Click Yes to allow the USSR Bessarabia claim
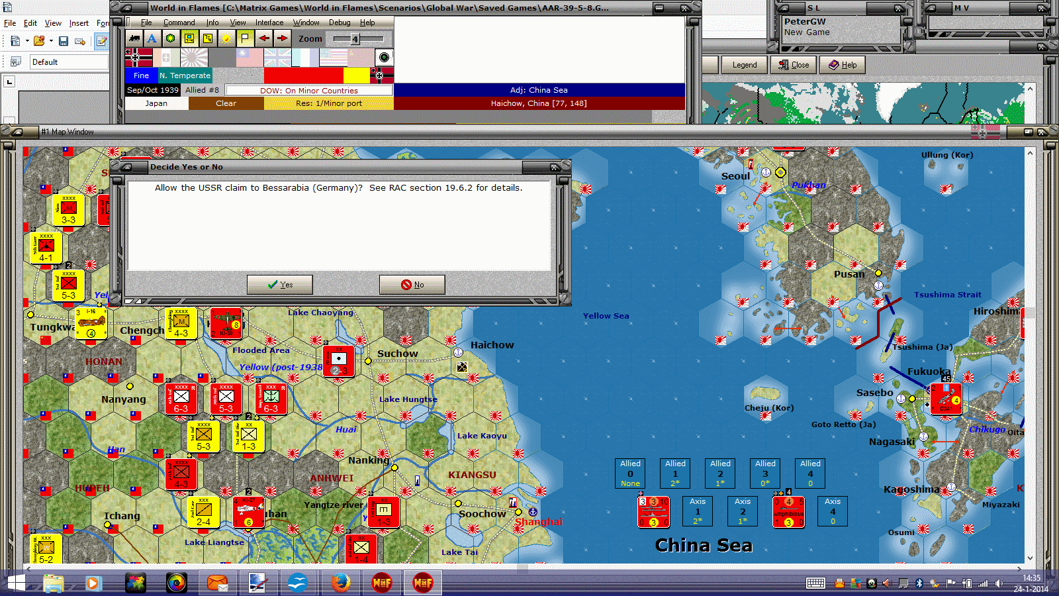 click(279, 285)
